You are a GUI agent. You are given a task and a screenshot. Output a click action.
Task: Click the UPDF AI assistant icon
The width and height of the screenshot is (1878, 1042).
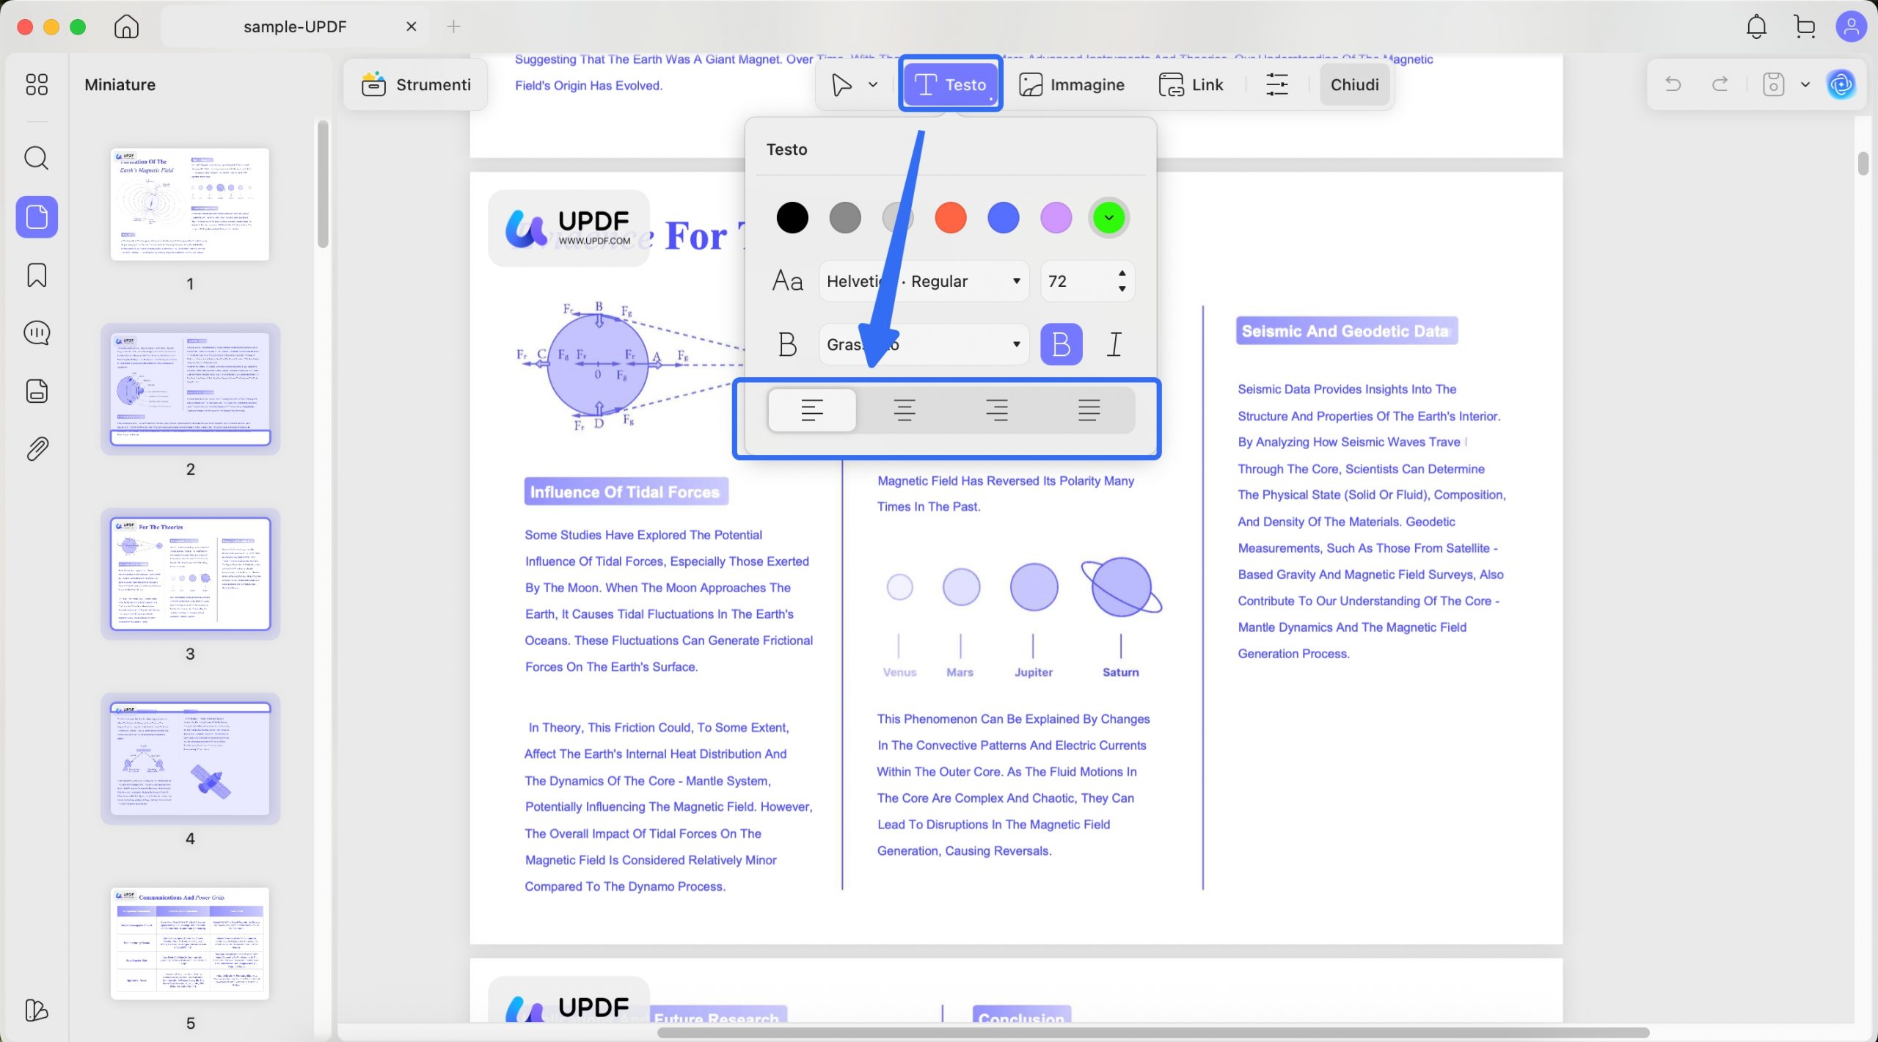[1841, 84]
